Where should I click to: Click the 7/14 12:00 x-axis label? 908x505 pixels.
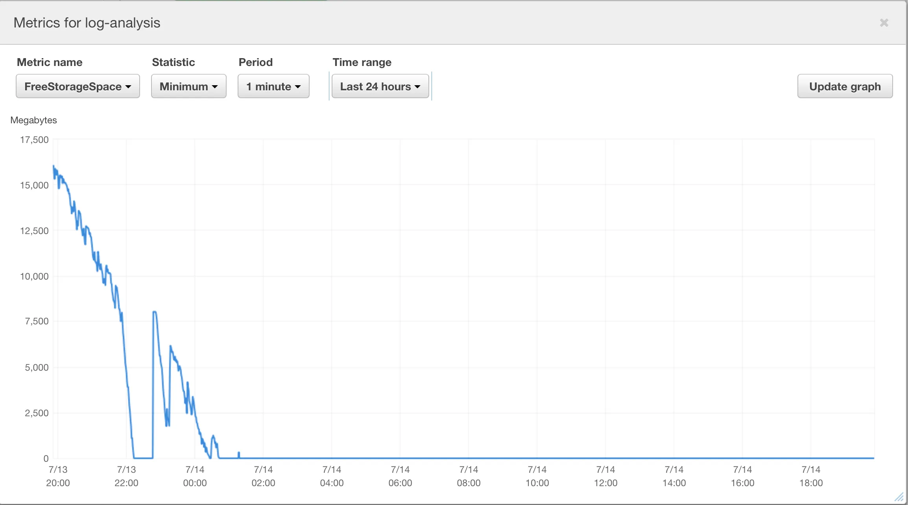[605, 476]
